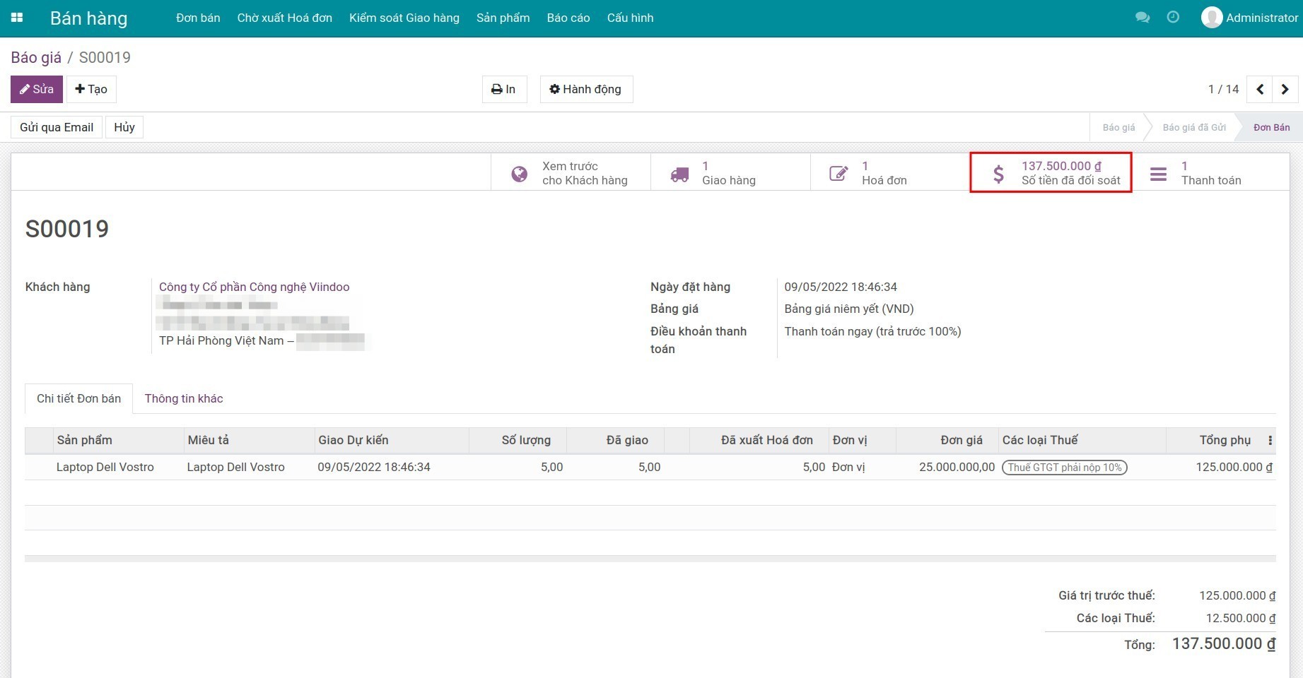1303x678 pixels.
Task: Open the 1 Hoá đơn stat button
Action: pyautogui.click(x=890, y=173)
